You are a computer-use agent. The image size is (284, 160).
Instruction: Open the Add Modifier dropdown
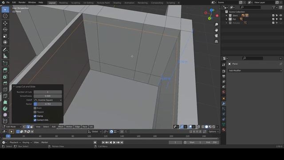[255, 70]
